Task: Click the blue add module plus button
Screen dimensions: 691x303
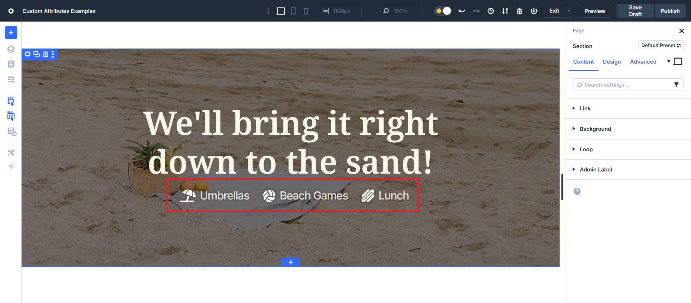Action: coord(11,33)
